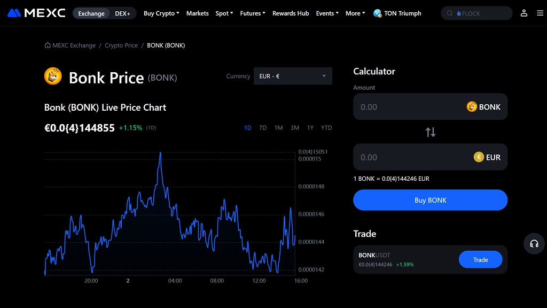Viewport: 547px width, 308px height.
Task: Focus the EUR amount input field
Action: pyautogui.click(x=430, y=157)
